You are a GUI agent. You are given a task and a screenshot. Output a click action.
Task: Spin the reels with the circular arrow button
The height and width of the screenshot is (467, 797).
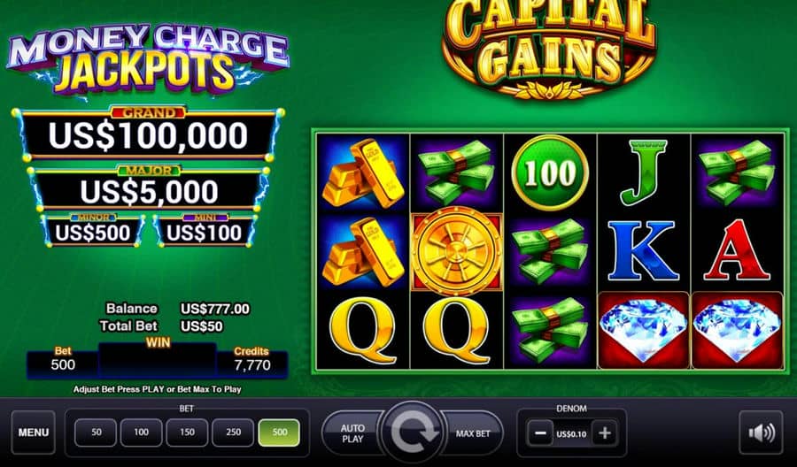pos(412,433)
